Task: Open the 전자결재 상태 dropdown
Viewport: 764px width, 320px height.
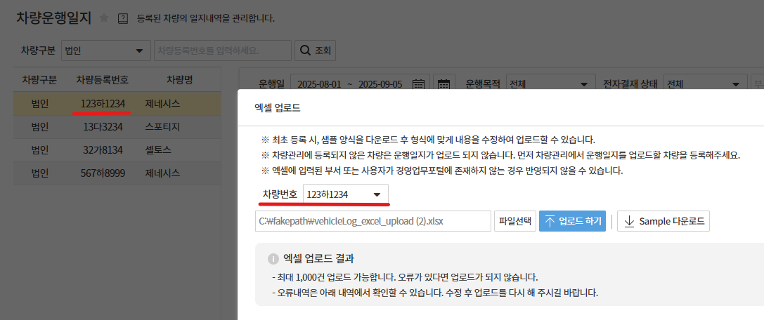Action: (705, 84)
